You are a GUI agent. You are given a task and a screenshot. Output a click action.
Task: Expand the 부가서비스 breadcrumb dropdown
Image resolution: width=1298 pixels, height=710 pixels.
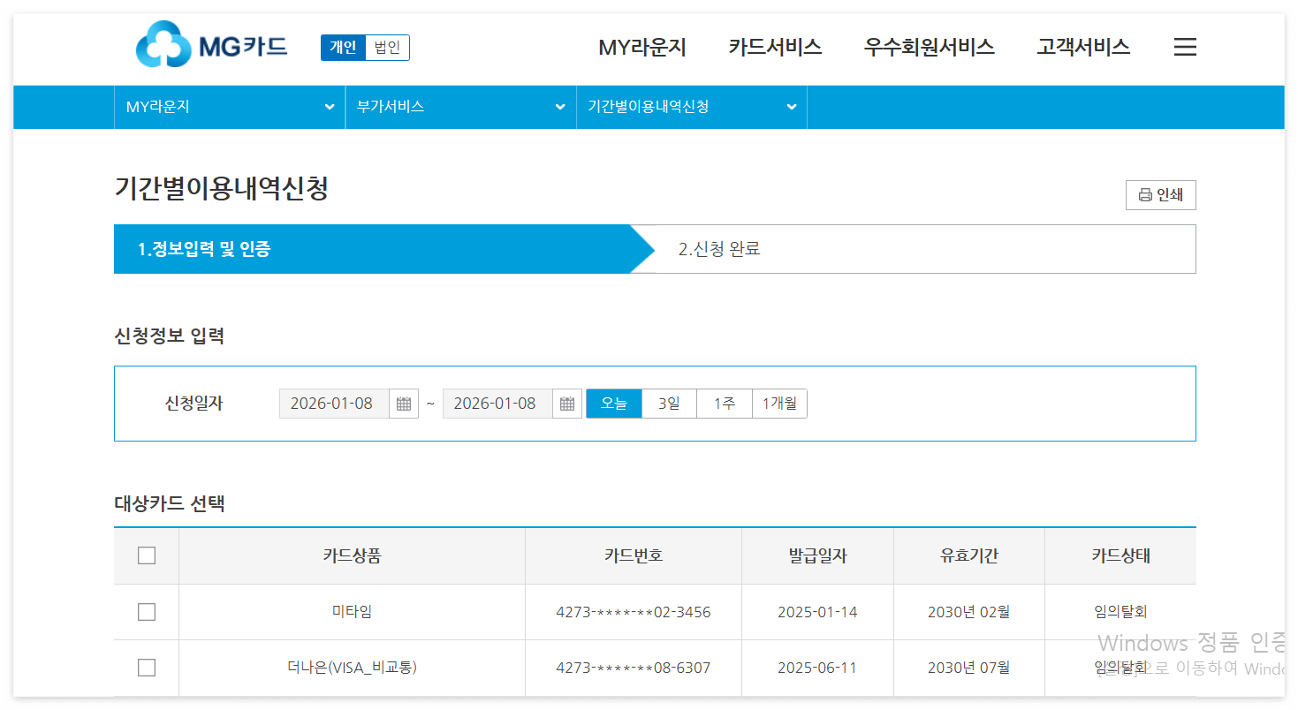(460, 107)
